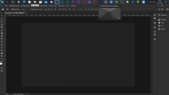
Task: Select the Type tool
Action: pos(2,42)
